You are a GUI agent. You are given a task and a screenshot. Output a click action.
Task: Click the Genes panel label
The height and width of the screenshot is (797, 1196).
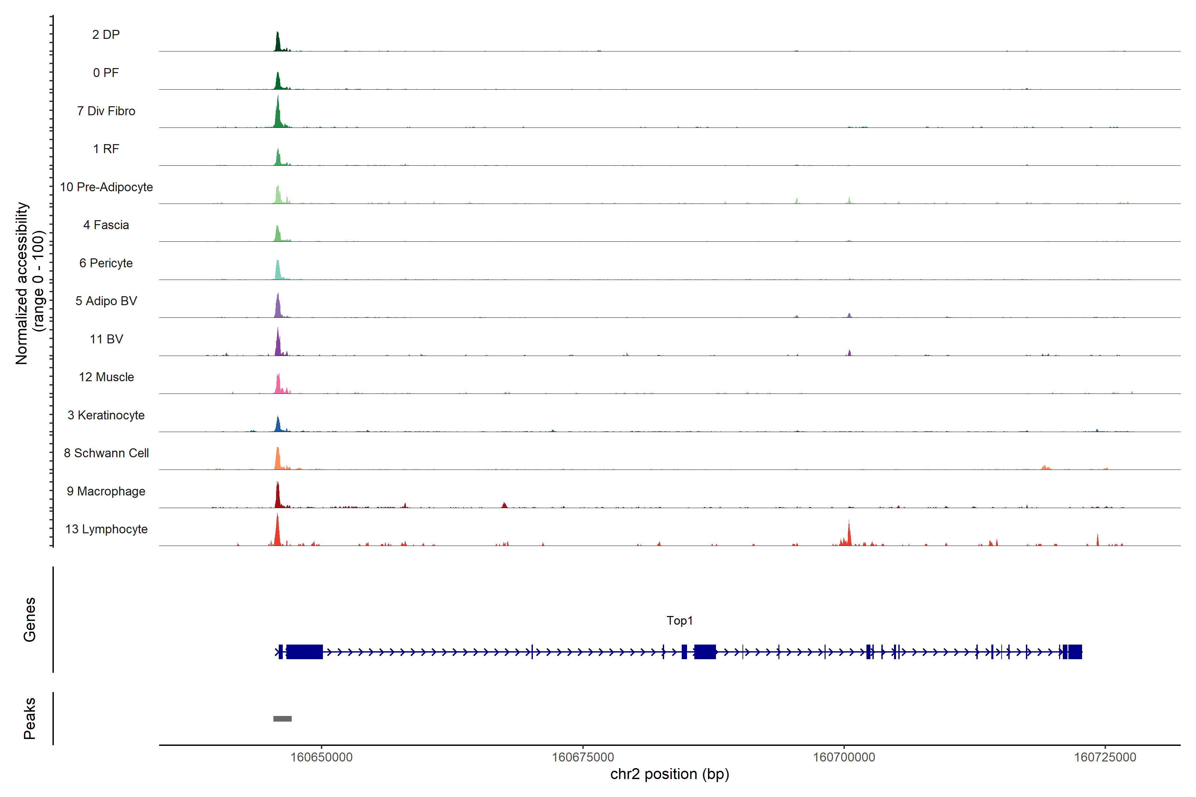30,620
